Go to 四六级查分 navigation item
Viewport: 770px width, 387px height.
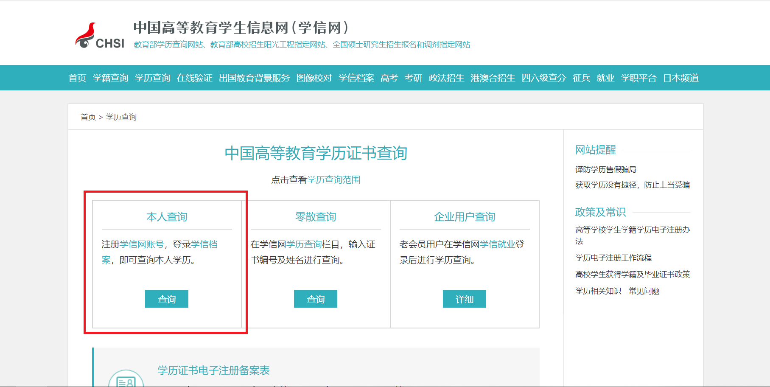tap(544, 78)
